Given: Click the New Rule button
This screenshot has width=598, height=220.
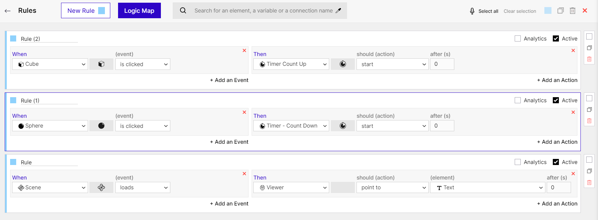Looking at the screenshot, I should [86, 10].
